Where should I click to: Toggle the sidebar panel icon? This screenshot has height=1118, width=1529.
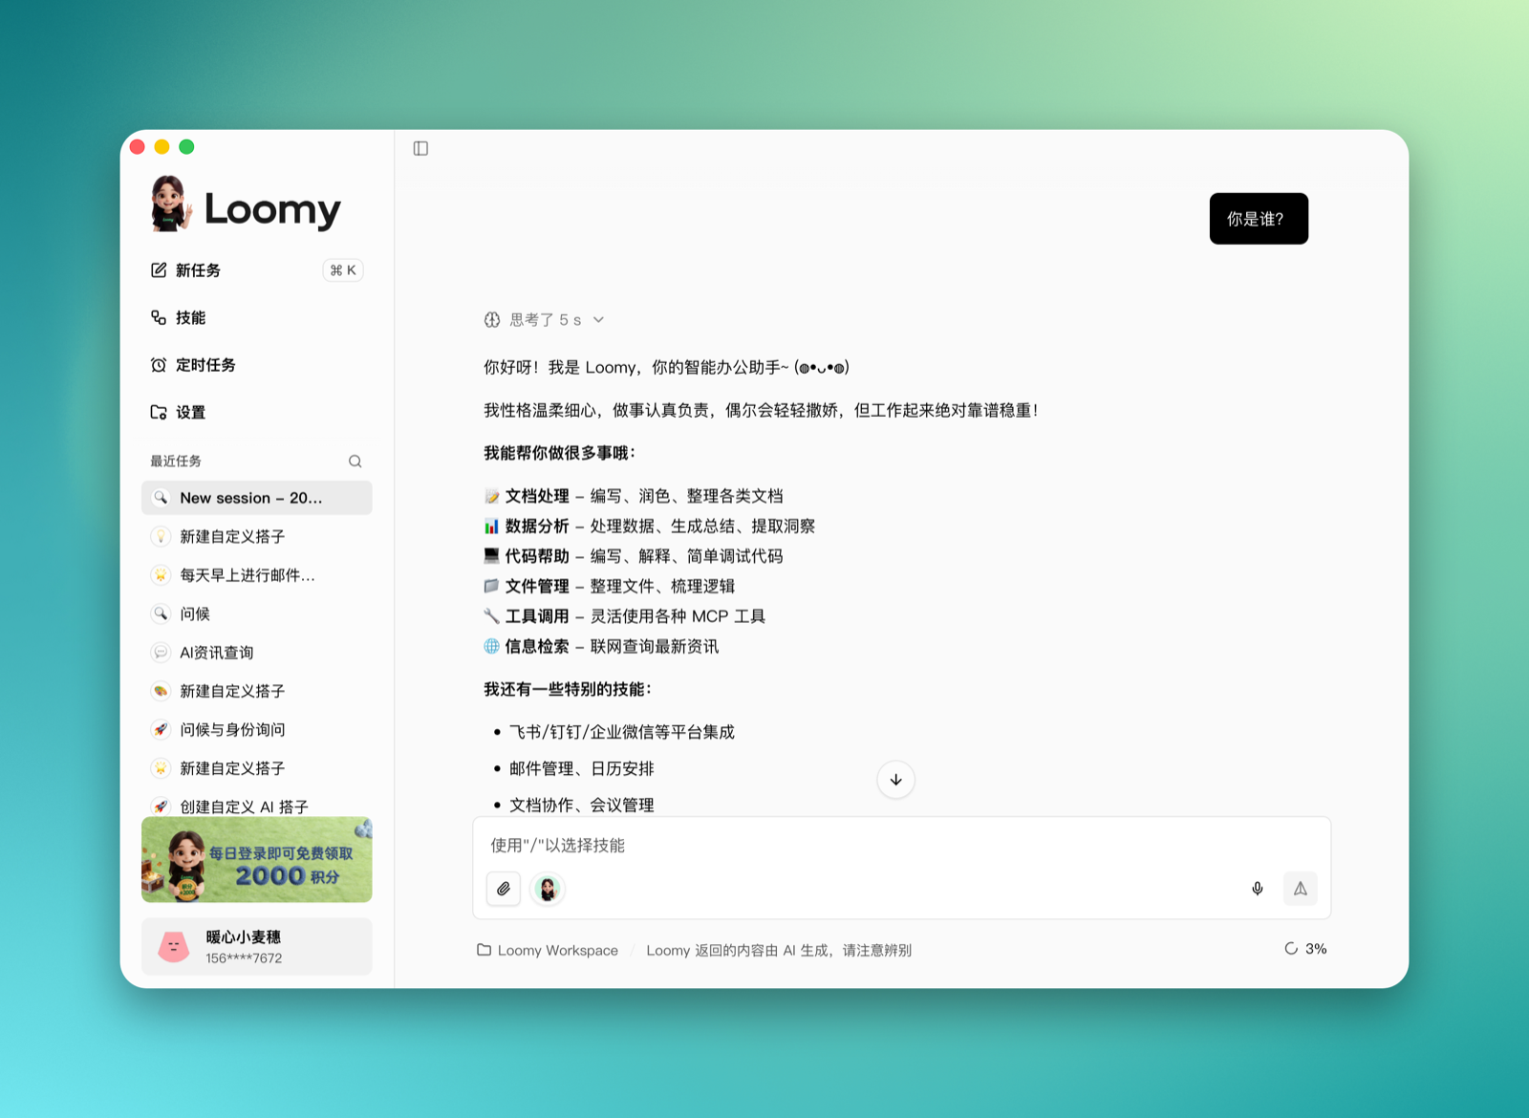pyautogui.click(x=420, y=148)
